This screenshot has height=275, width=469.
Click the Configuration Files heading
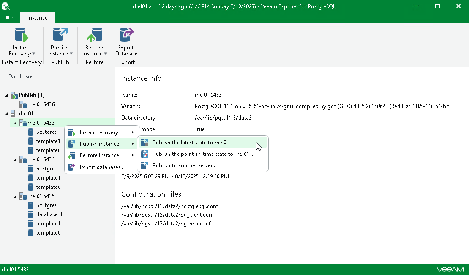[x=151, y=194]
